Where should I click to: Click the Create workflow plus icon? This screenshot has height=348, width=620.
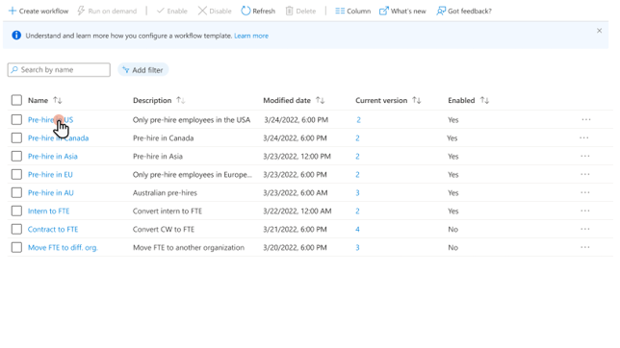13,12
